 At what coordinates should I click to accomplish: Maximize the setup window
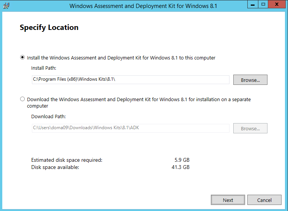263,4
